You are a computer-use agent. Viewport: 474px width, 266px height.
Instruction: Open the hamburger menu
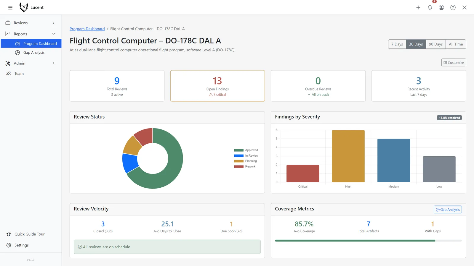click(x=10, y=8)
